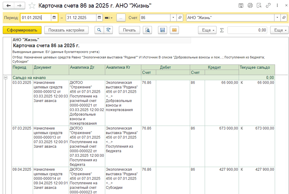Open the left Еще menu
Viewport: 289px width, 194px height.
(207, 30)
